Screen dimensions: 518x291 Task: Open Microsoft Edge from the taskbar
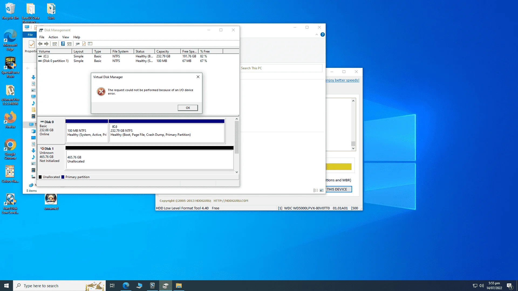126,286
